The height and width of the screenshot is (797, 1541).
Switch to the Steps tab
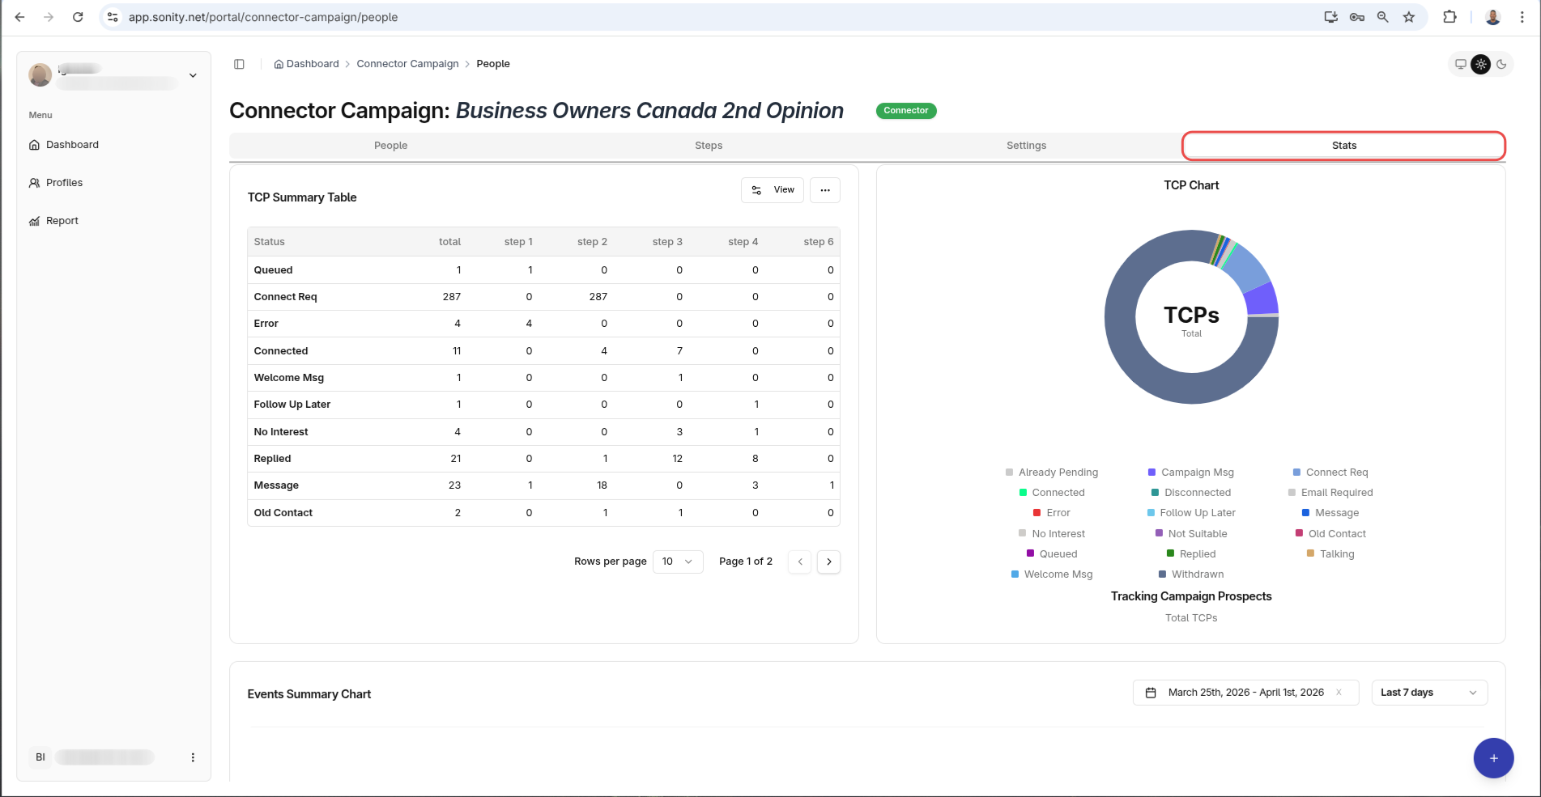(709, 146)
